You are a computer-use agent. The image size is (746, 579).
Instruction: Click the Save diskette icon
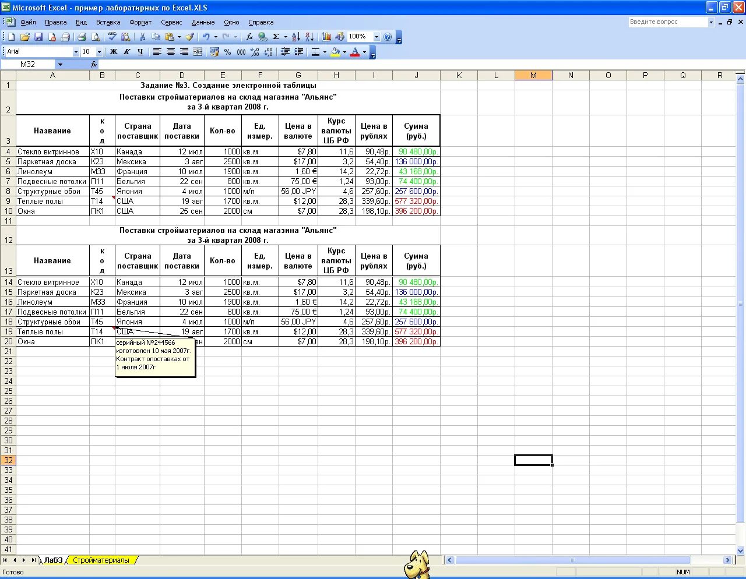click(x=38, y=37)
